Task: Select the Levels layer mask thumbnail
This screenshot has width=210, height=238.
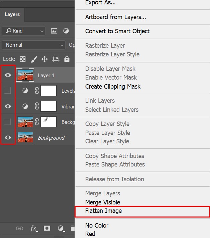Action: coord(48,91)
